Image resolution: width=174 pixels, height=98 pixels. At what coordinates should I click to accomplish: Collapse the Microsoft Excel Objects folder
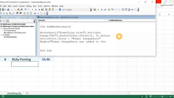[x=1, y=28]
